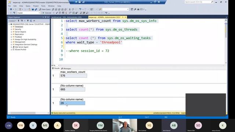
Task: Select Integration Services Catalogs folder
Action: pyautogui.click(x=26, y=44)
